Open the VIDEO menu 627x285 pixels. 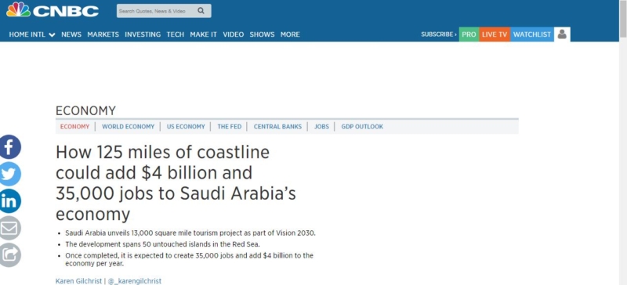coord(233,34)
